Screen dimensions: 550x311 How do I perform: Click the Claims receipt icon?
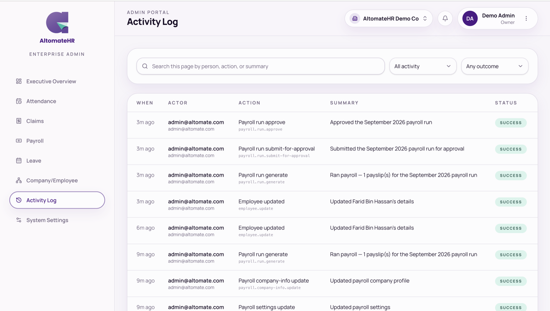click(x=19, y=121)
